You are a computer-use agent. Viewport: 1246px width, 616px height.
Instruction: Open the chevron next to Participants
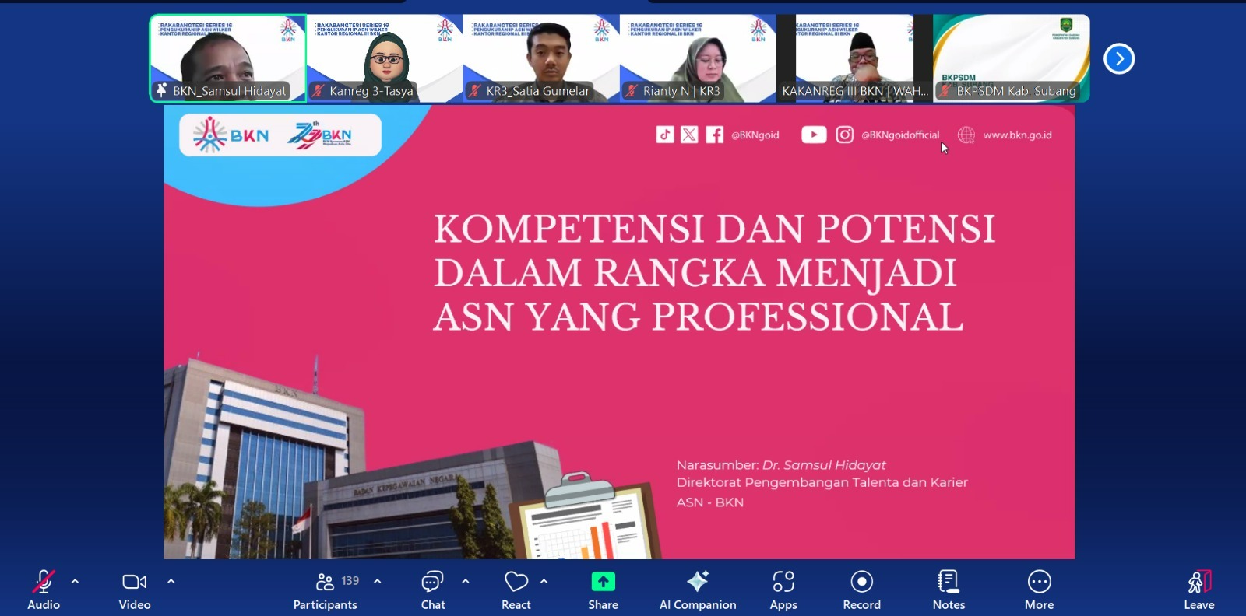tap(378, 581)
